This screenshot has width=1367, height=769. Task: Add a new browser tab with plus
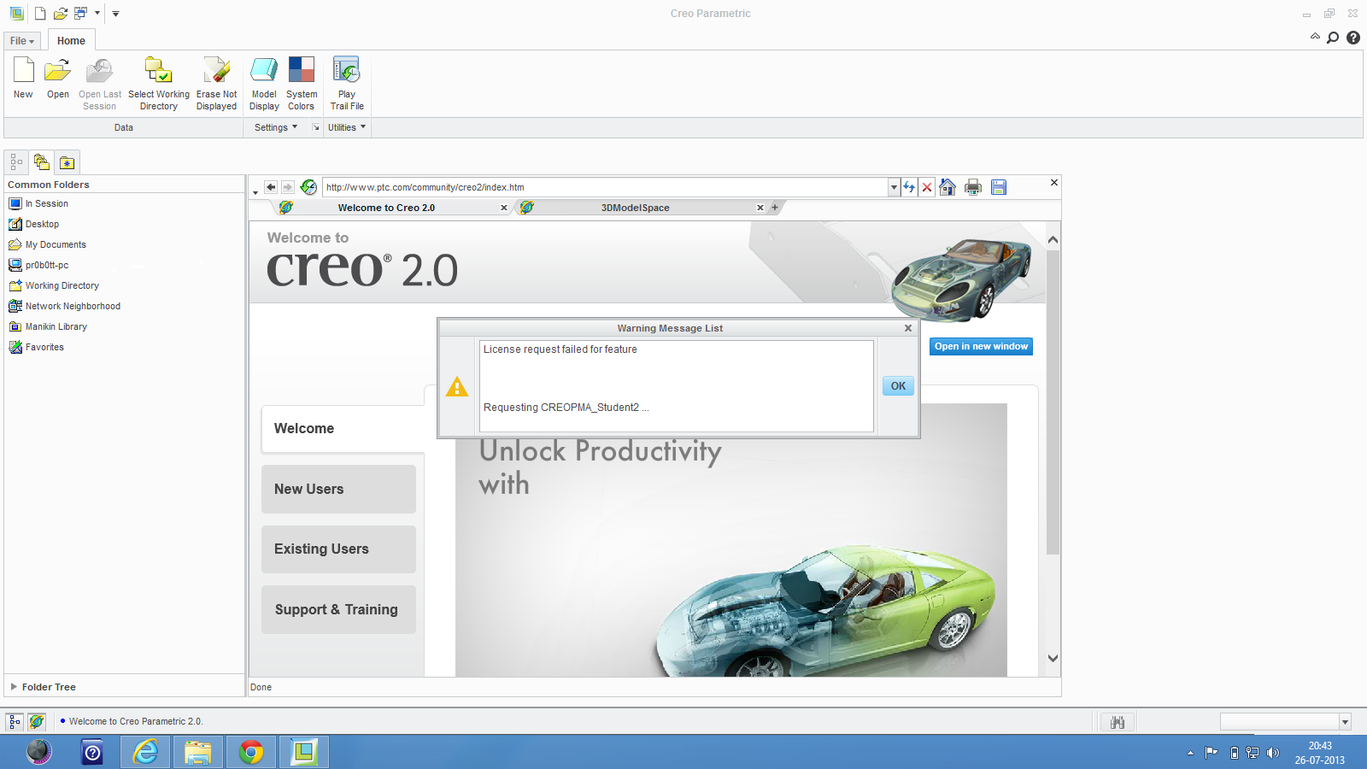pyautogui.click(x=775, y=208)
